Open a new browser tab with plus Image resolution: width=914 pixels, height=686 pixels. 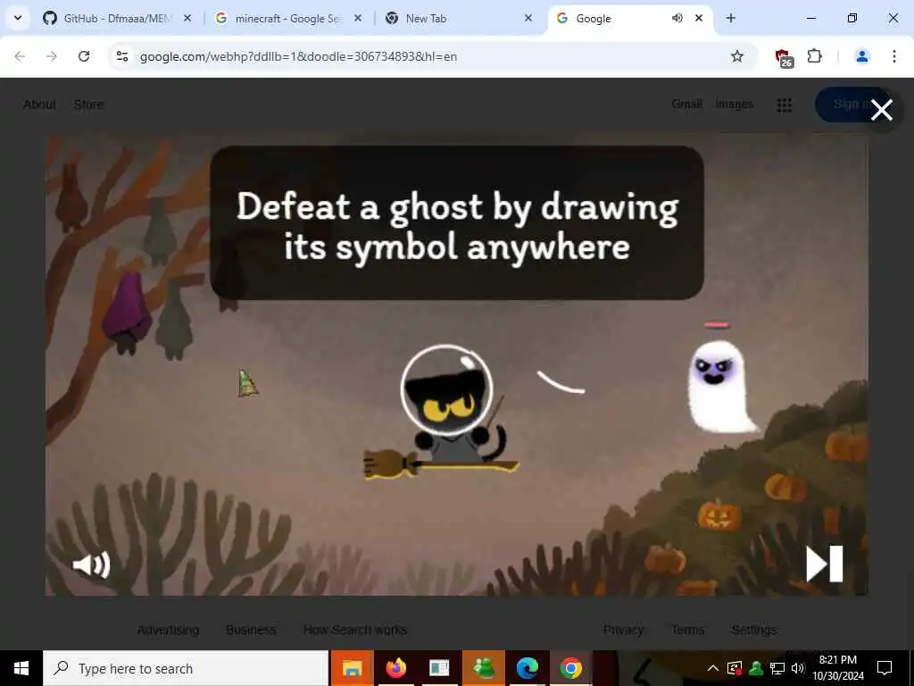click(x=730, y=18)
